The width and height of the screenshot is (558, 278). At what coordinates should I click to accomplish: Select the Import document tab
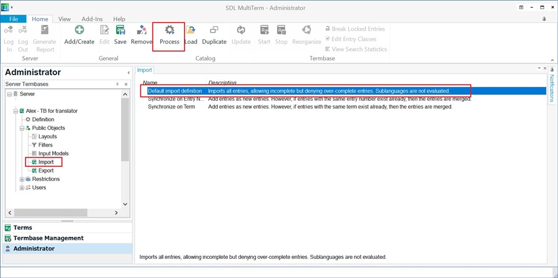144,70
